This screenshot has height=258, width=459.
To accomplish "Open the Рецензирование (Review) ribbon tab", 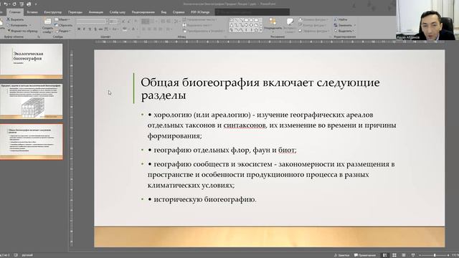I will pyautogui.click(x=143, y=12).
